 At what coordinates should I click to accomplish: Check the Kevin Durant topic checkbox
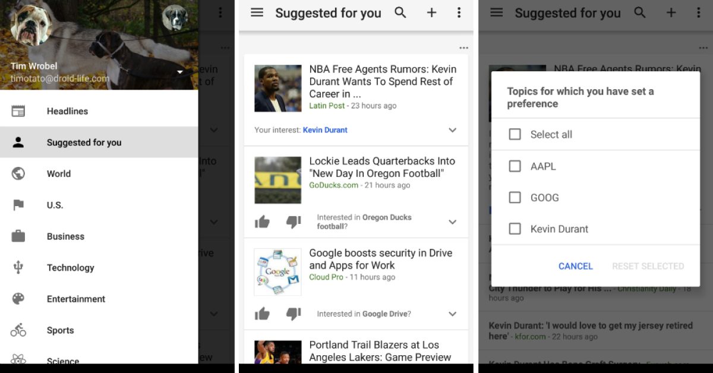(x=515, y=229)
